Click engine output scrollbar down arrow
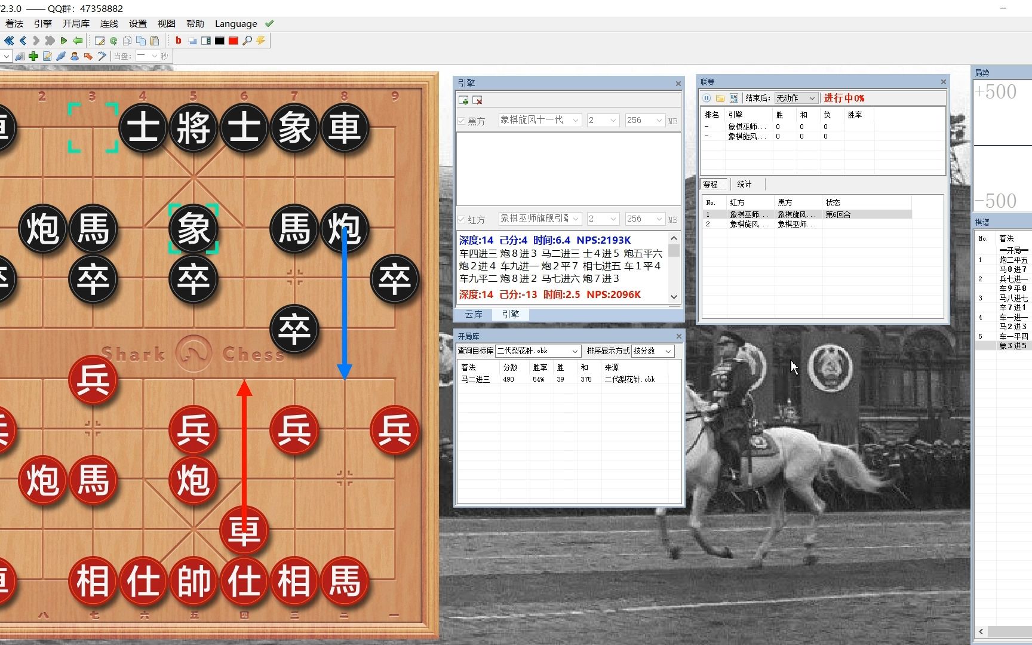The width and height of the screenshot is (1032, 645). [x=674, y=297]
